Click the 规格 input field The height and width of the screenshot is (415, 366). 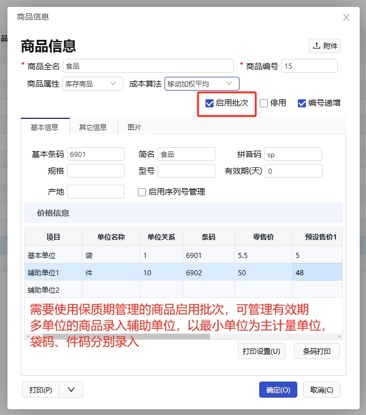[x=96, y=171]
